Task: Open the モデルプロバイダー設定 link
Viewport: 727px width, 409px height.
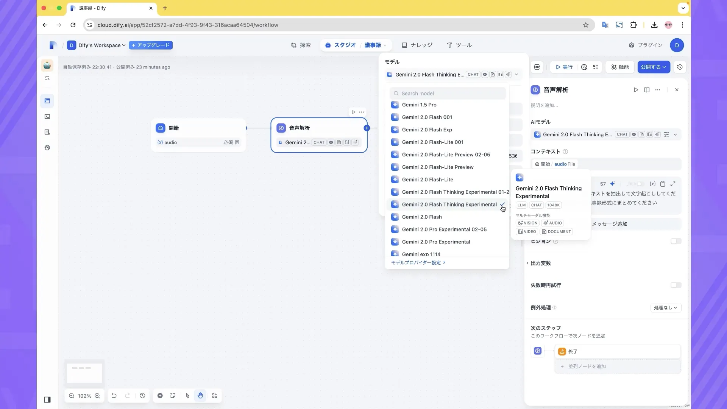Action: pos(418,263)
